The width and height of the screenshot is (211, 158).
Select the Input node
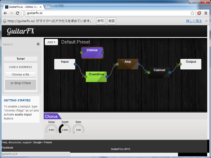tap(65, 64)
